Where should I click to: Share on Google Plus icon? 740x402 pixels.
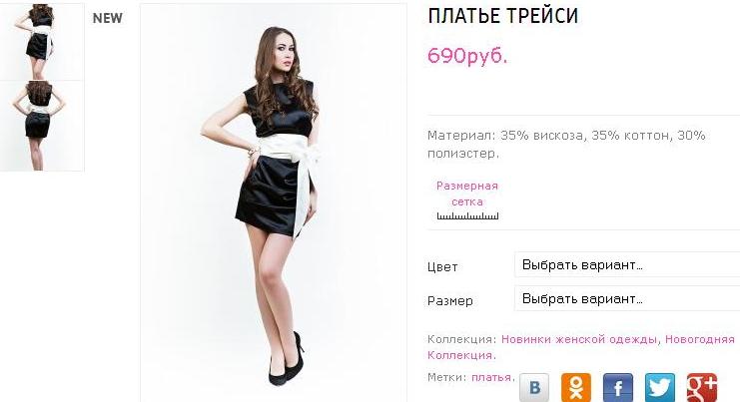click(702, 387)
